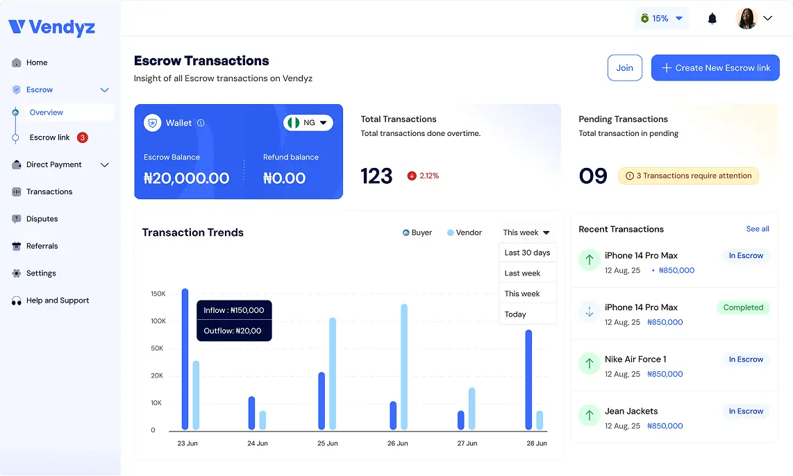Screen dimensions: 793x476
Task: Click the Jean Jackets green arrow icon
Action: [x=589, y=415]
